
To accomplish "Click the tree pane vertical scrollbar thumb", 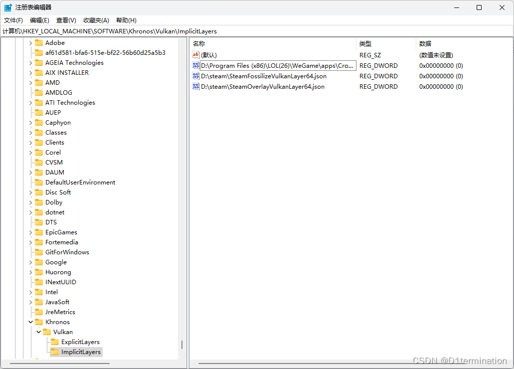I will (x=182, y=345).
